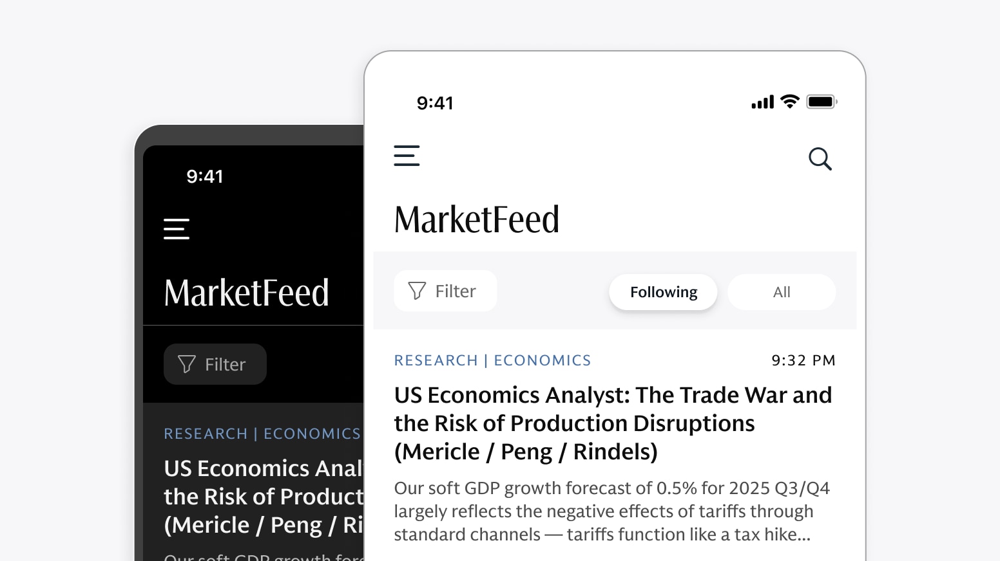
Task: Click the 9:41 clock on the light phone
Action: [435, 103]
